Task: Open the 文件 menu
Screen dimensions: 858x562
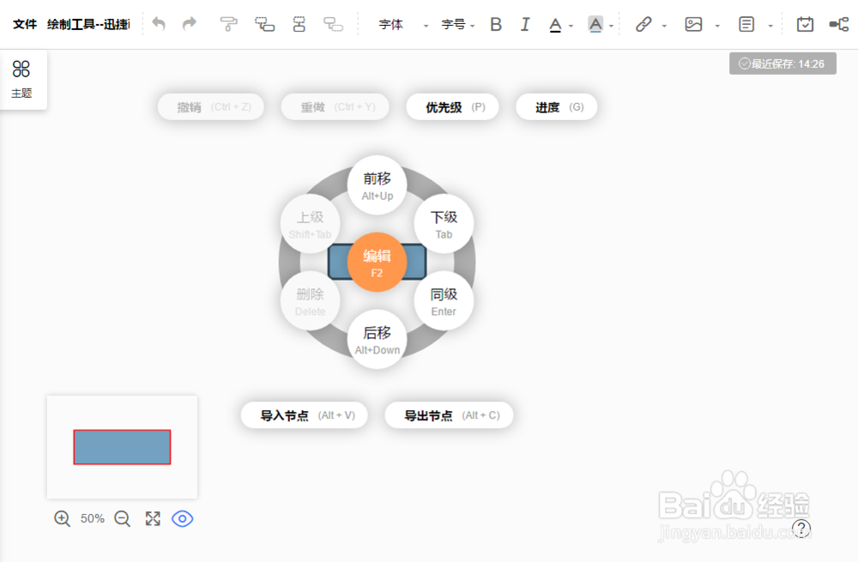Action: [25, 24]
